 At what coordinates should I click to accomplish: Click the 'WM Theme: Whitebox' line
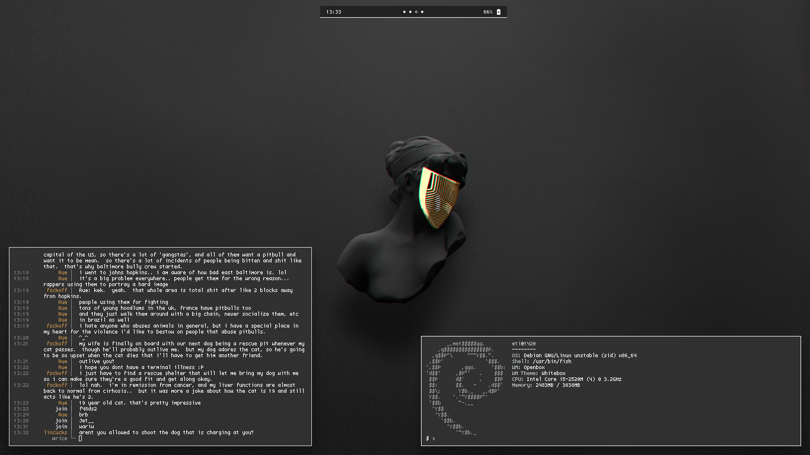[538, 373]
